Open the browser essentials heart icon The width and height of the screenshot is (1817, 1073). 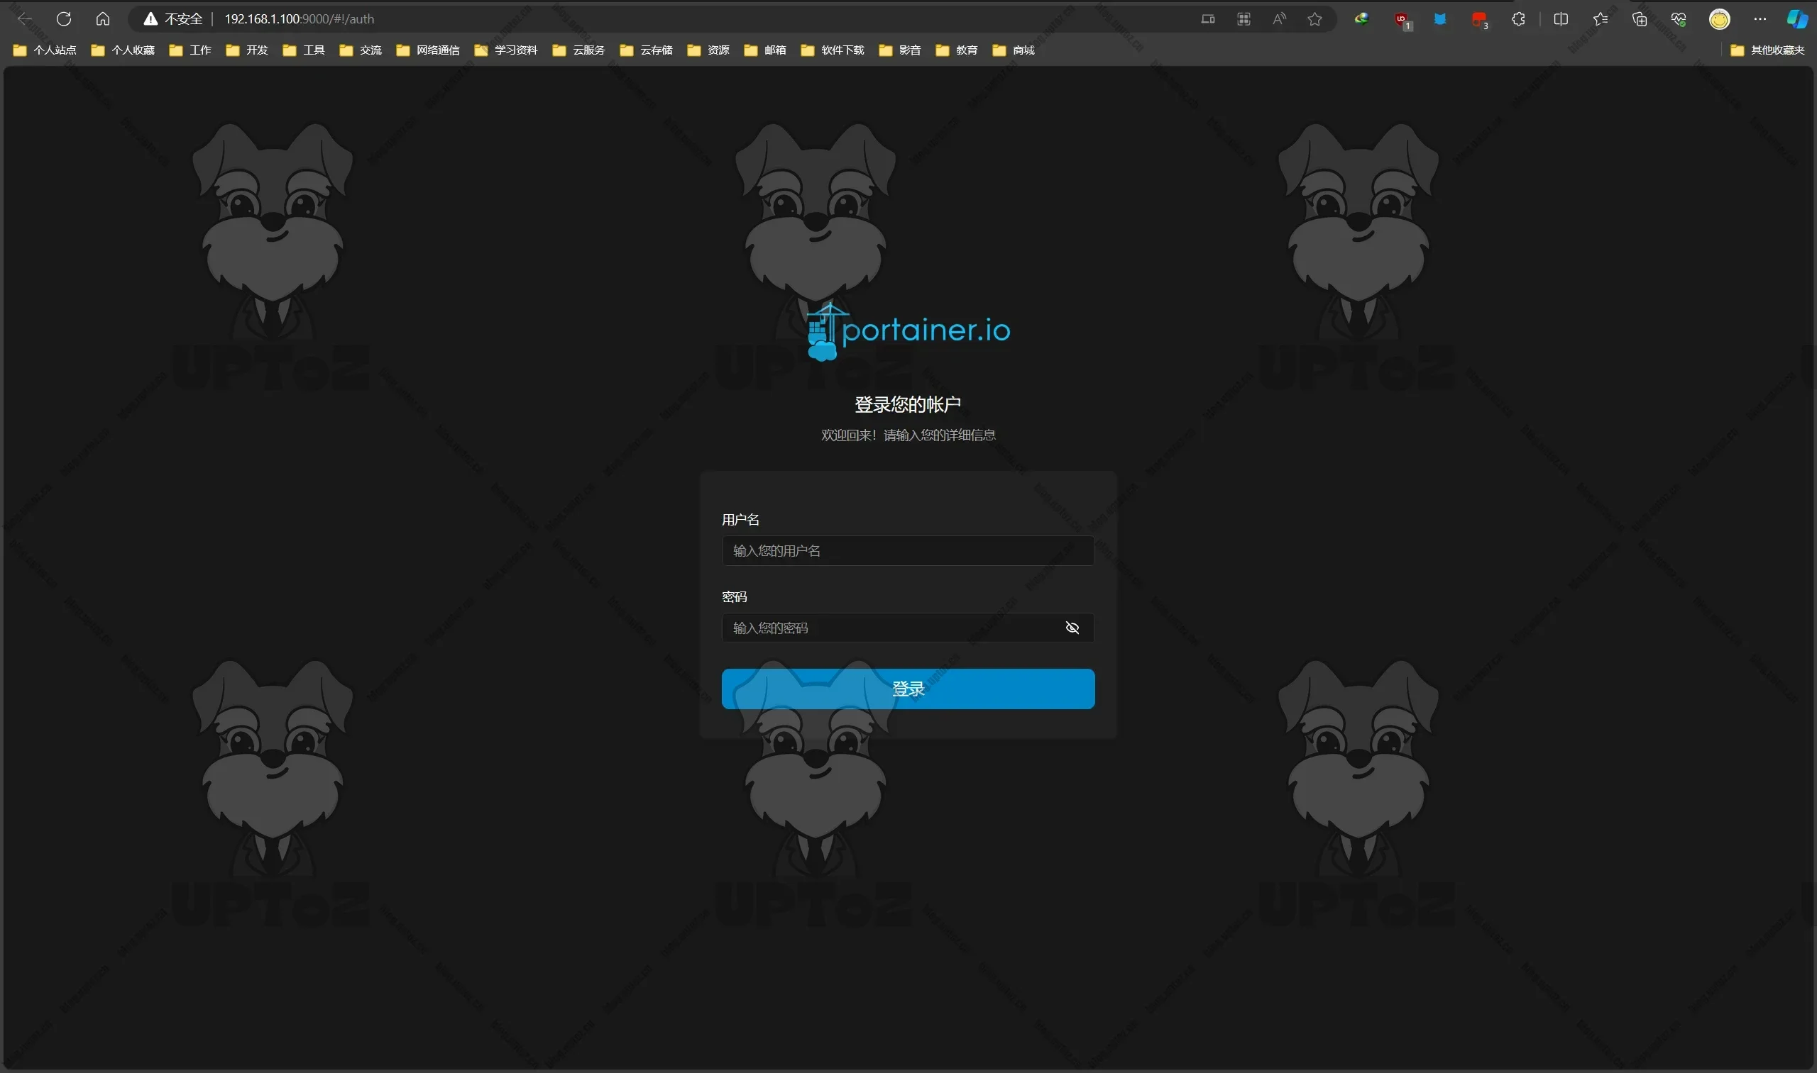click(x=1679, y=19)
